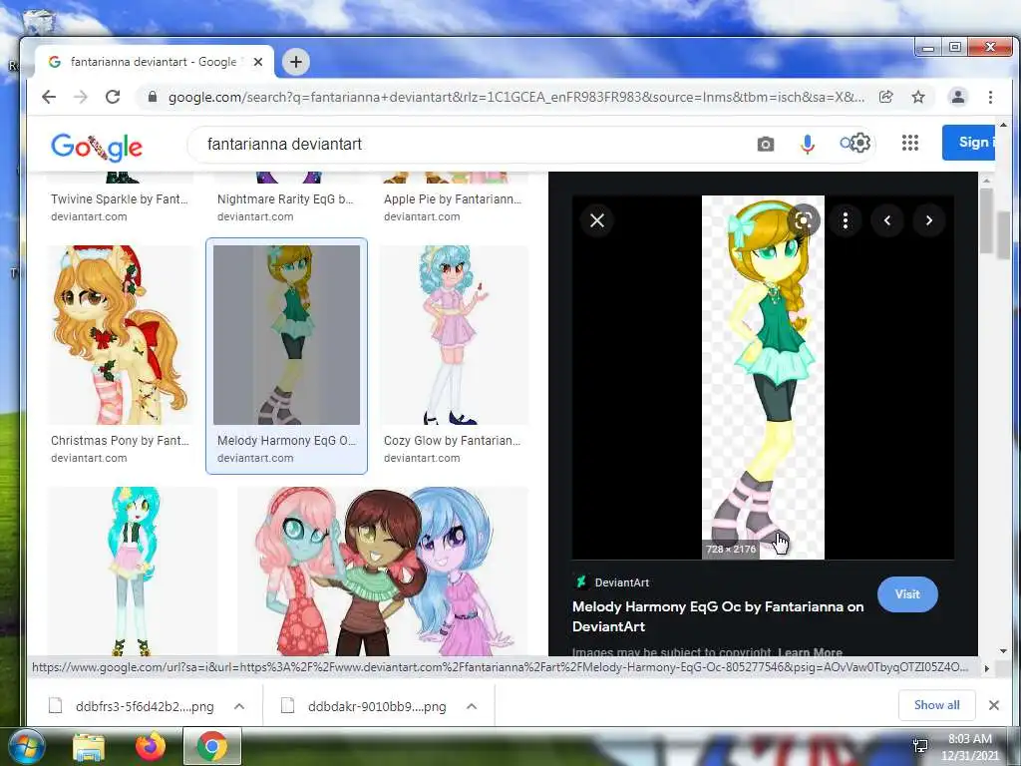Open the three girls group artwork thumbnail
Screen dimensions: 1021x766
point(382,572)
